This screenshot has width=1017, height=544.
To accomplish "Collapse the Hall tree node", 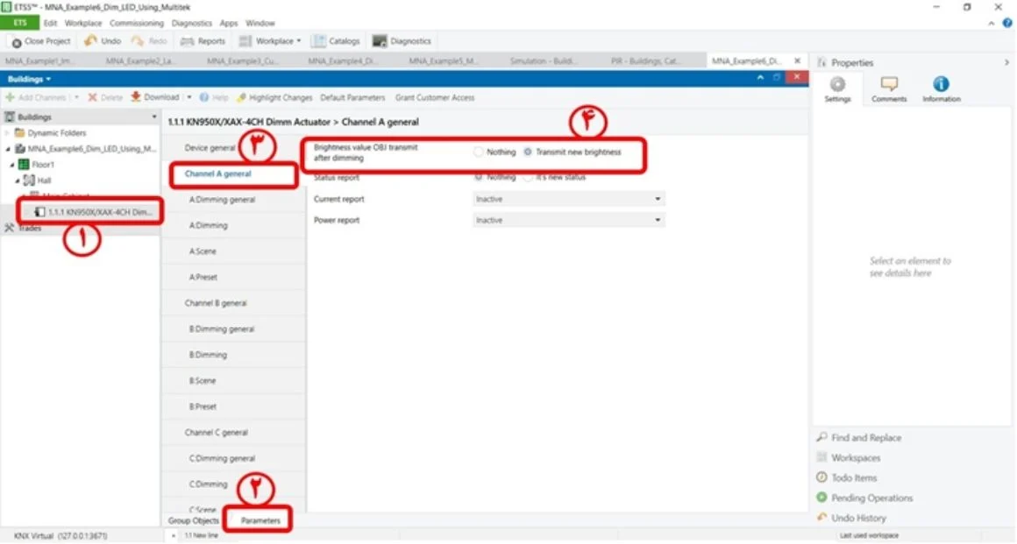I will pos(18,180).
